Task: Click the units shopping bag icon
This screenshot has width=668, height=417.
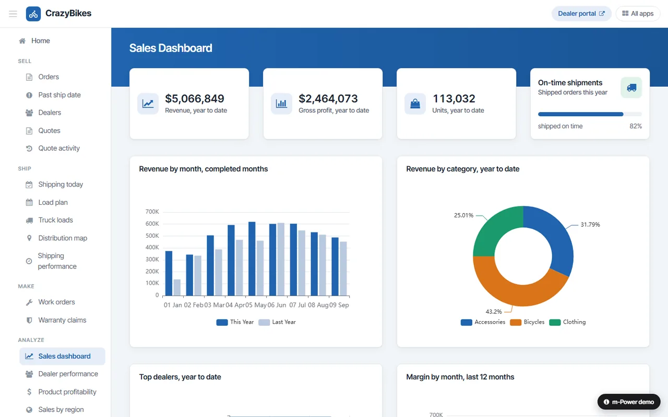Action: coord(415,104)
